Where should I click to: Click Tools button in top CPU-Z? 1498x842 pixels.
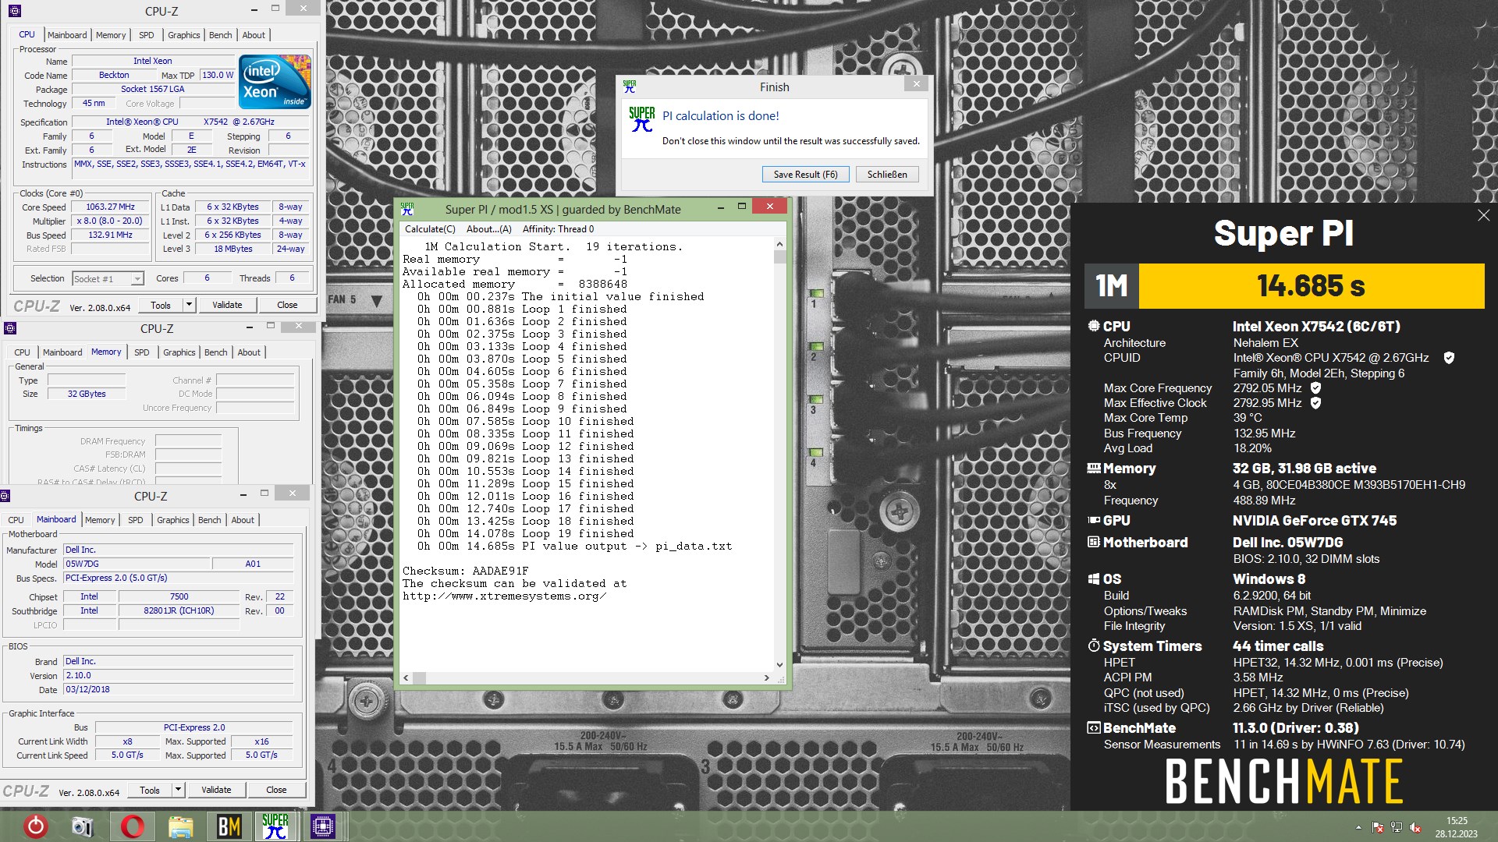pos(161,305)
